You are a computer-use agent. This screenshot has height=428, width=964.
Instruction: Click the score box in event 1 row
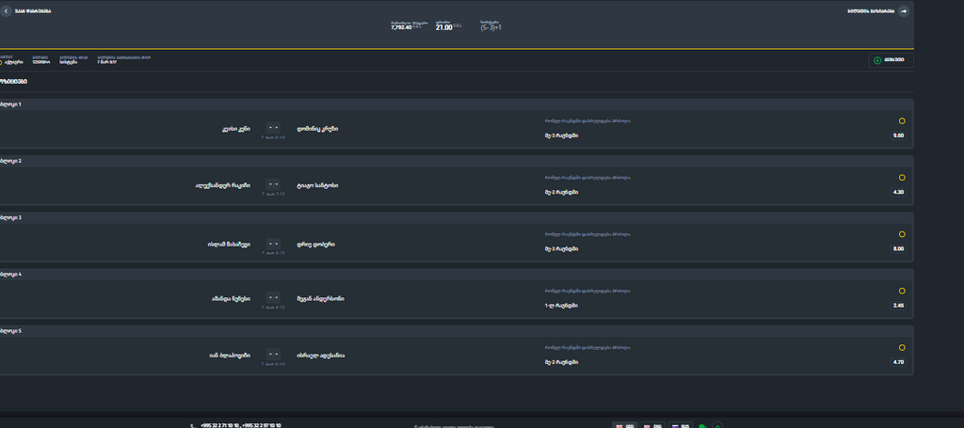pos(273,127)
